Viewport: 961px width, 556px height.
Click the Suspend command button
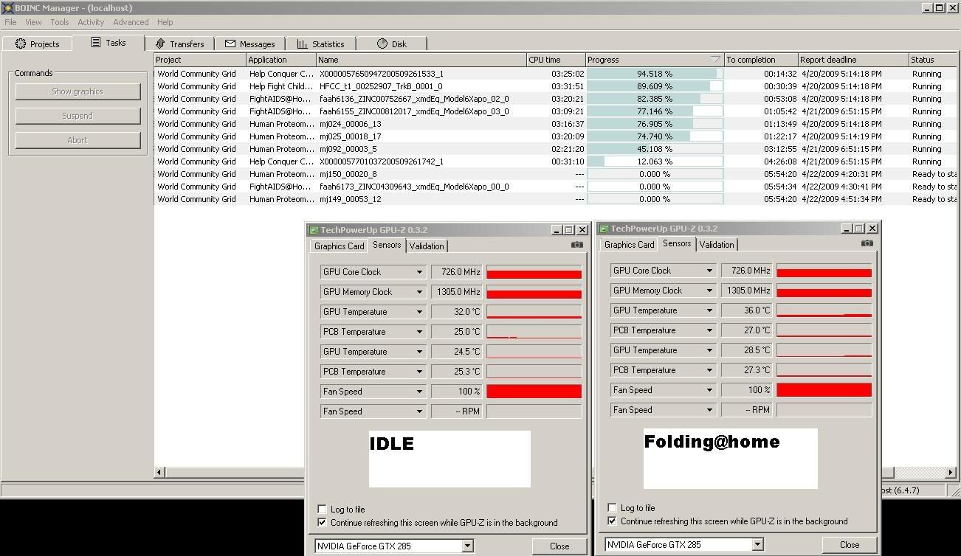(x=77, y=116)
